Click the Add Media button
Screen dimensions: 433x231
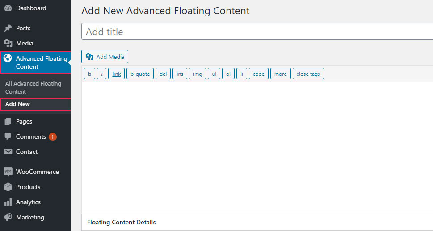(x=105, y=57)
